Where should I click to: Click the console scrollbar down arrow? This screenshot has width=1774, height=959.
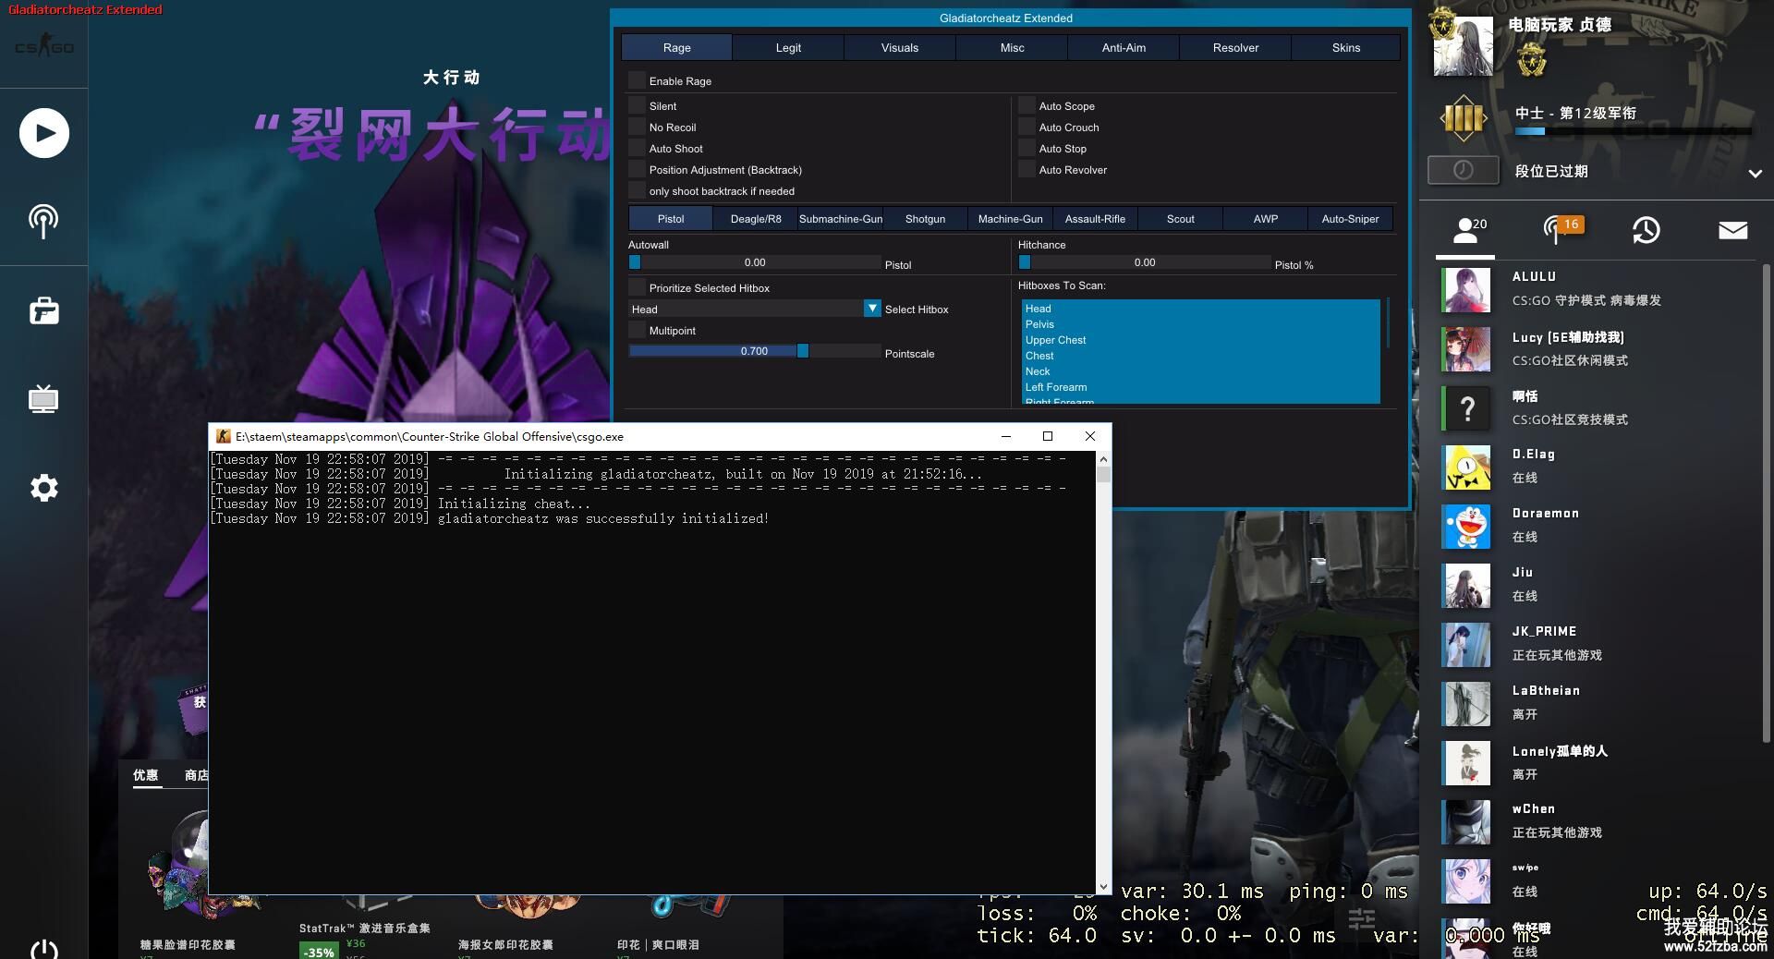pos(1103,887)
